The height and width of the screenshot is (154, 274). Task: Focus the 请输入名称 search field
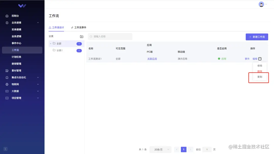point(110,37)
